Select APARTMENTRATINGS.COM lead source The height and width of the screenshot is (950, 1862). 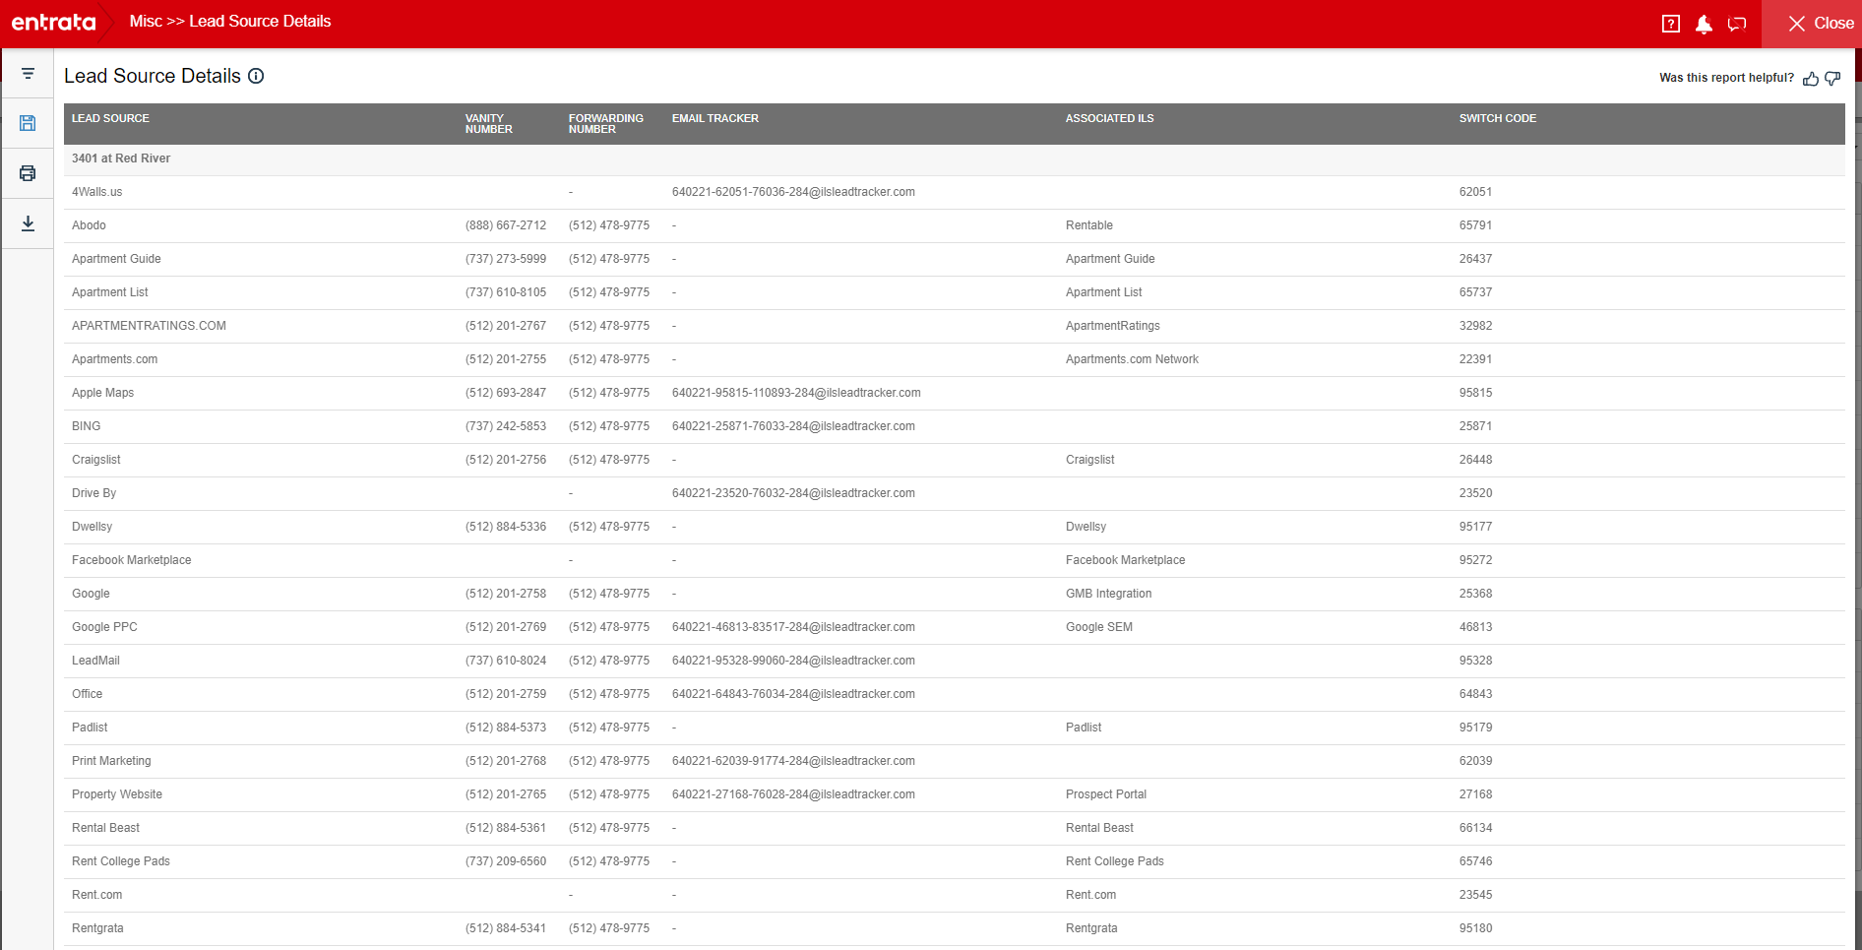point(149,326)
